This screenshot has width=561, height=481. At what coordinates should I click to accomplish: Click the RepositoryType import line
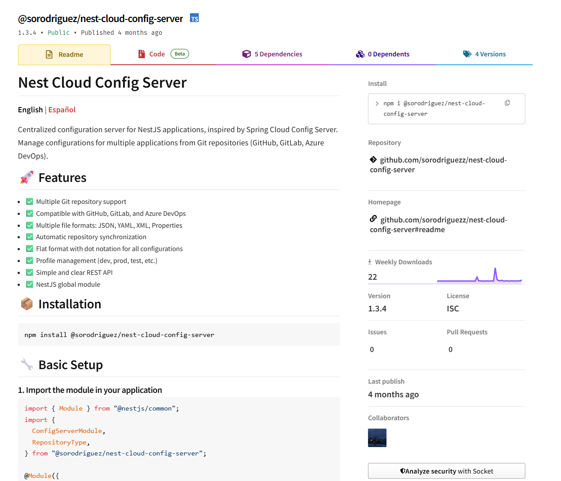(61, 442)
